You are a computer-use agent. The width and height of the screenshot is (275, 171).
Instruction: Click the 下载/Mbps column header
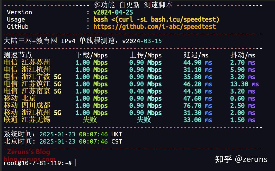click(91, 55)
